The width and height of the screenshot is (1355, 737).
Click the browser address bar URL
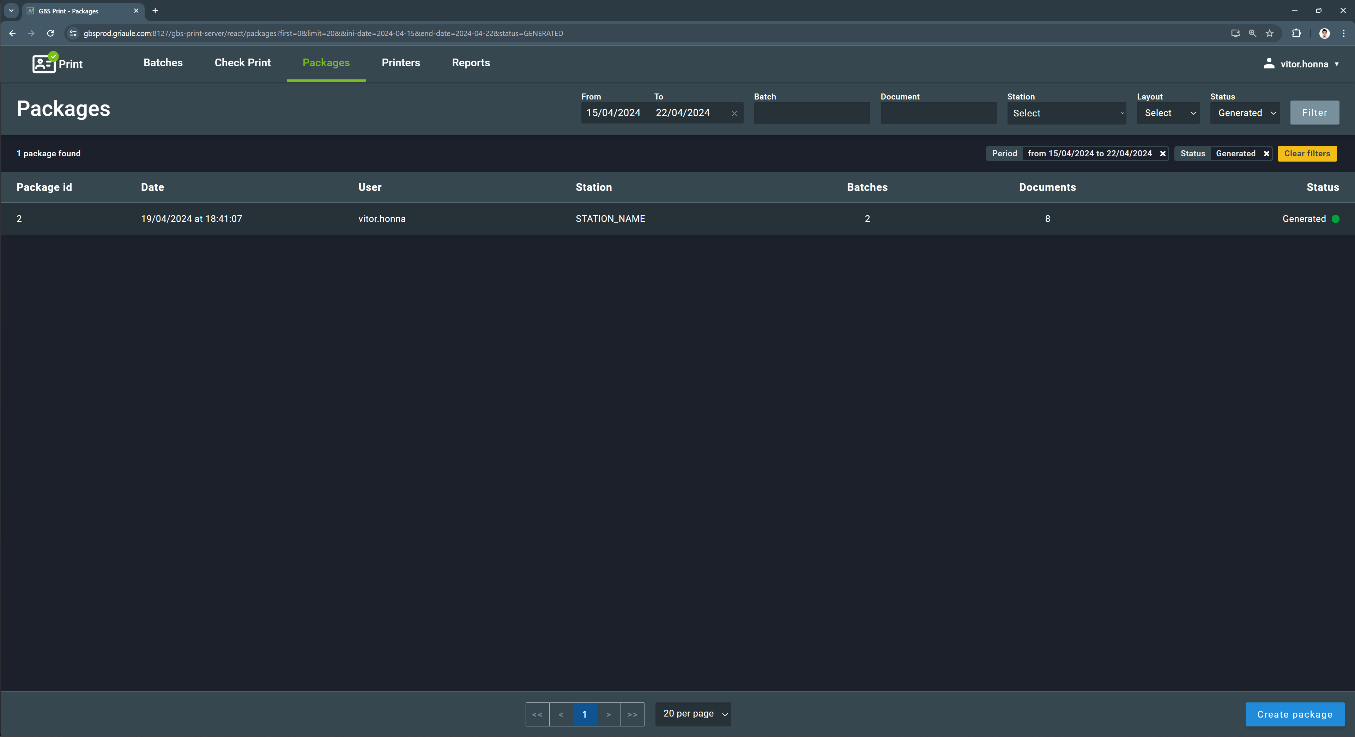pyautogui.click(x=323, y=33)
